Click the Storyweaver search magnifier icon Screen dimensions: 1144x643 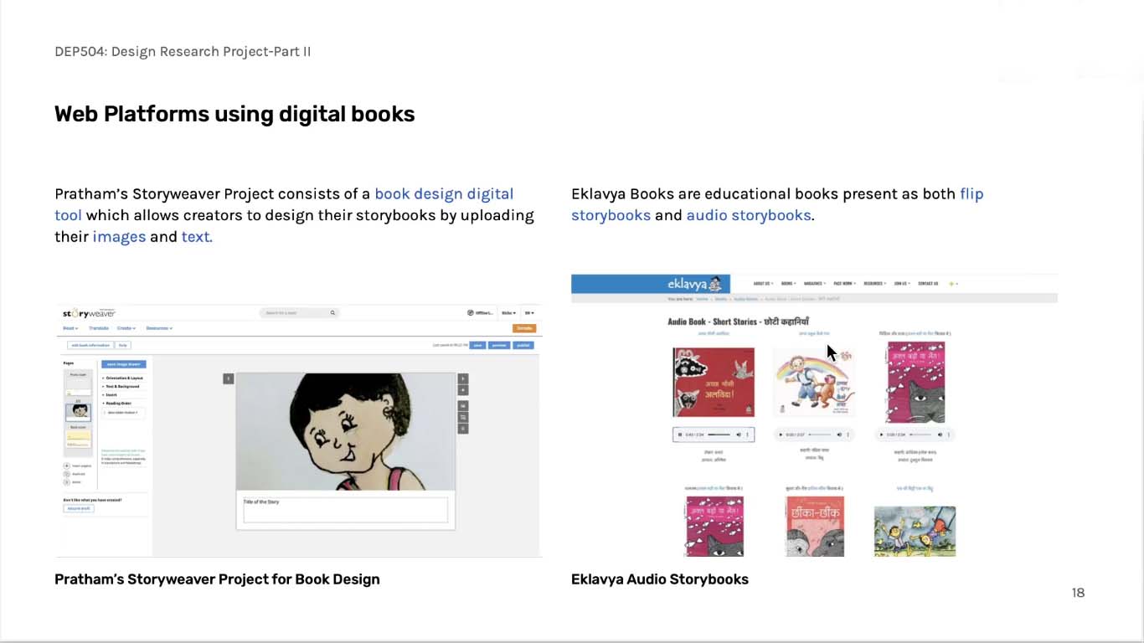332,313
